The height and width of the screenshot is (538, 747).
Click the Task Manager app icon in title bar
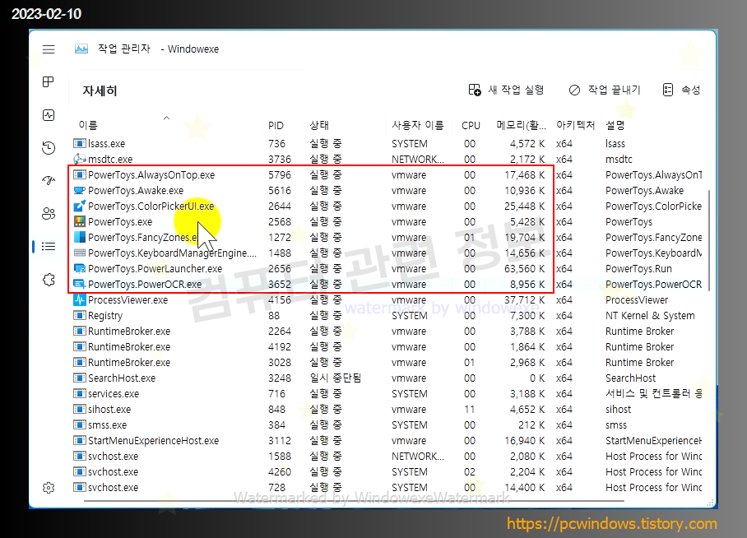point(81,49)
